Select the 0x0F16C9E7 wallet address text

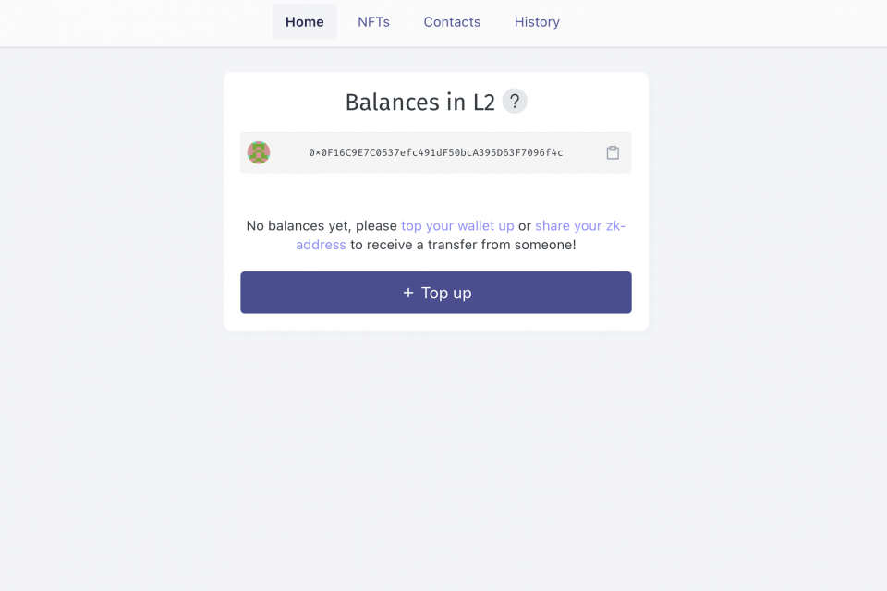pyautogui.click(x=435, y=152)
